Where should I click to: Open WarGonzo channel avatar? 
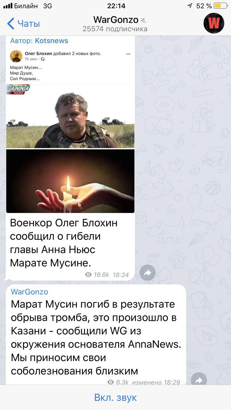[213, 23]
